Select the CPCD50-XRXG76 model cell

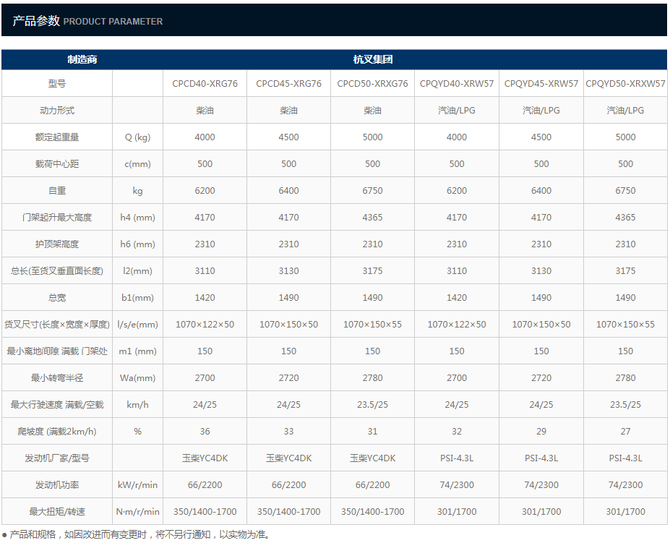click(x=372, y=83)
